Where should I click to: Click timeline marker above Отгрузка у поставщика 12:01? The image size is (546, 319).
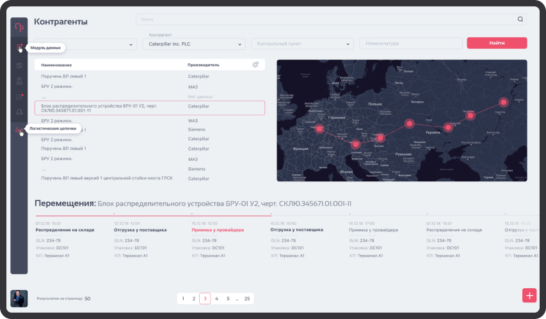coord(114,214)
